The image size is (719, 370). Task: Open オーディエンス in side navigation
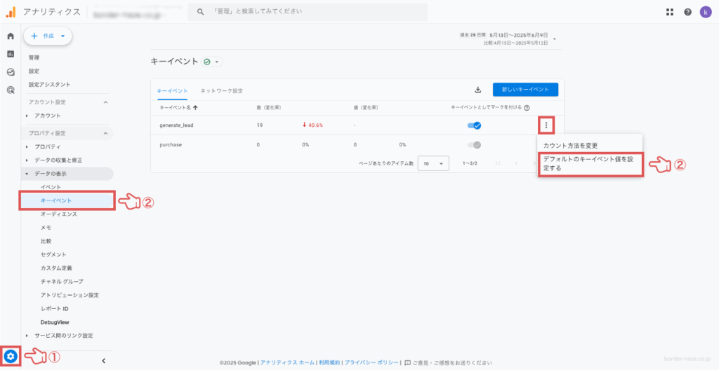(59, 214)
